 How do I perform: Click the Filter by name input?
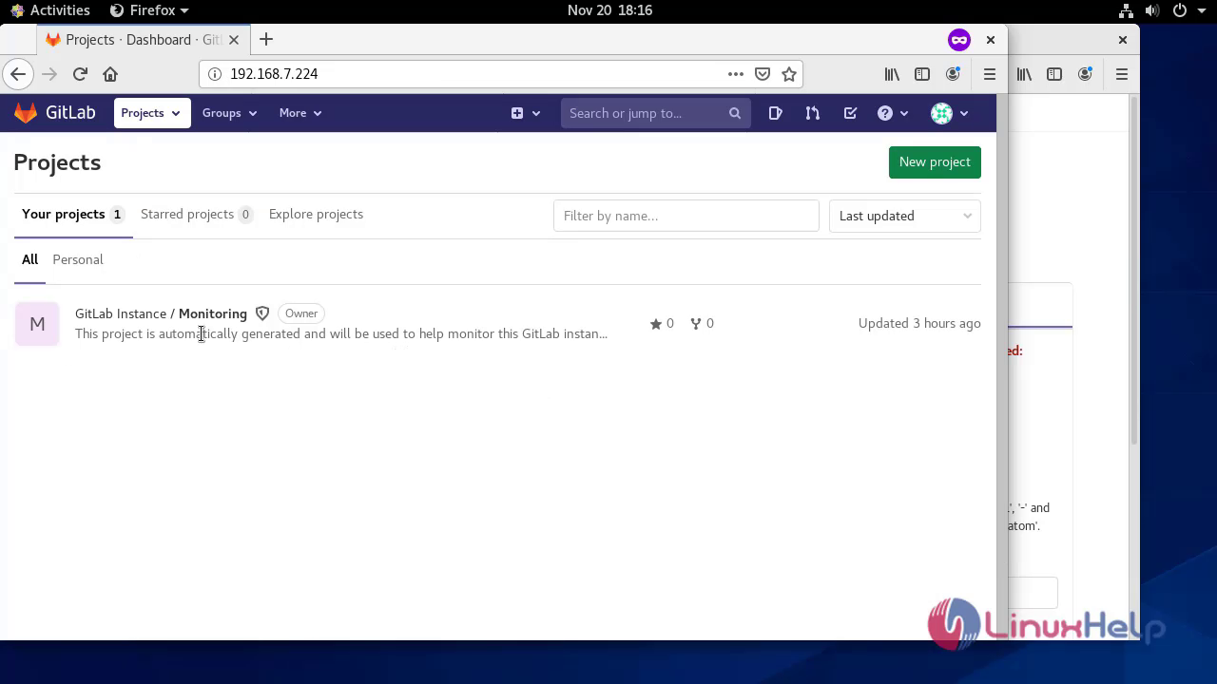click(686, 216)
